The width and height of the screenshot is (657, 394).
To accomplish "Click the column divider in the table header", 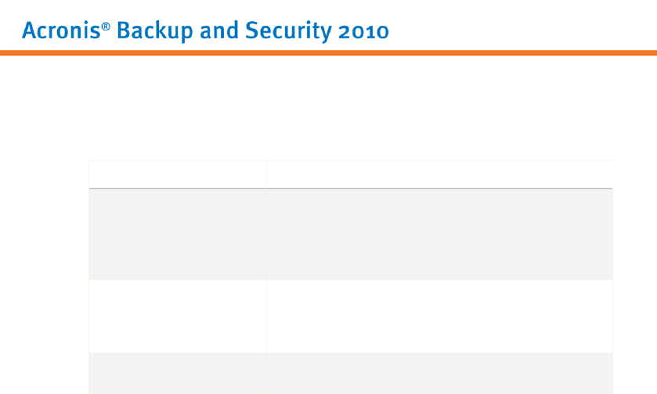I will [x=266, y=174].
